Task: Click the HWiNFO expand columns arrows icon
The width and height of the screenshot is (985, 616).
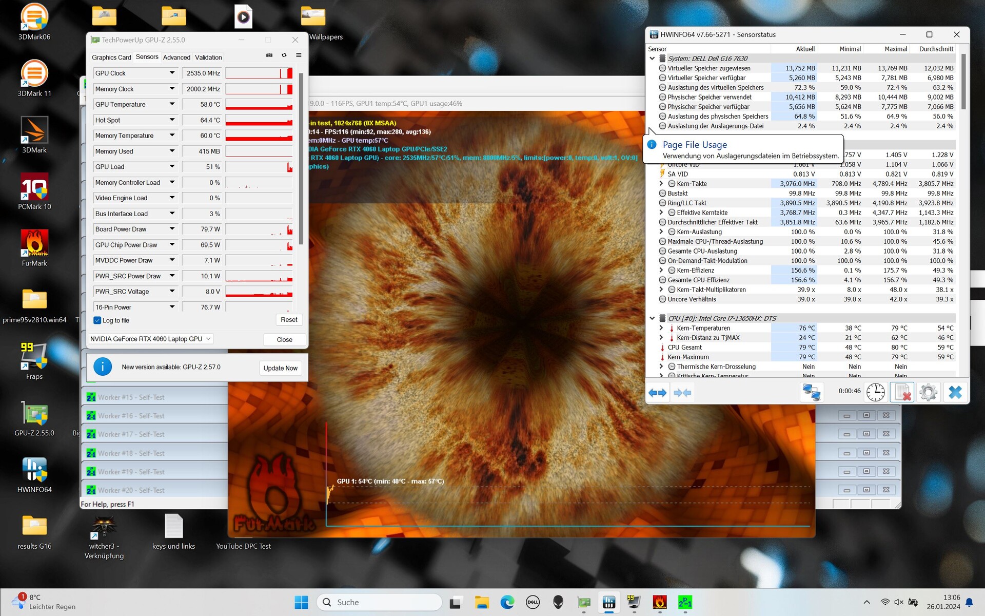Action: [658, 393]
